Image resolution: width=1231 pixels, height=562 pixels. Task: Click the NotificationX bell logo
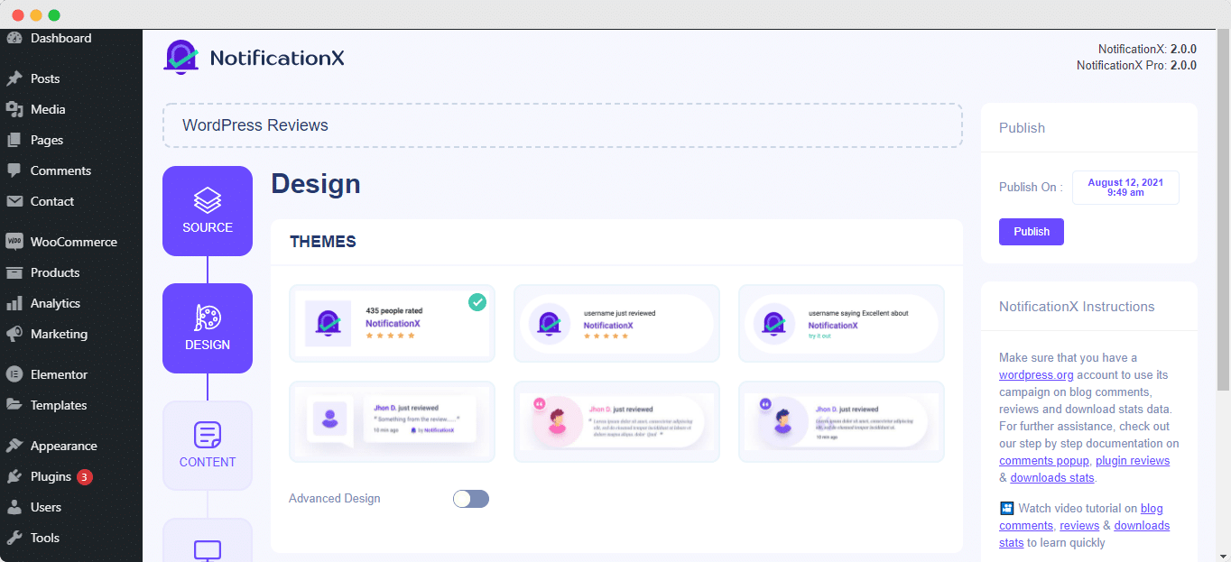click(x=180, y=56)
